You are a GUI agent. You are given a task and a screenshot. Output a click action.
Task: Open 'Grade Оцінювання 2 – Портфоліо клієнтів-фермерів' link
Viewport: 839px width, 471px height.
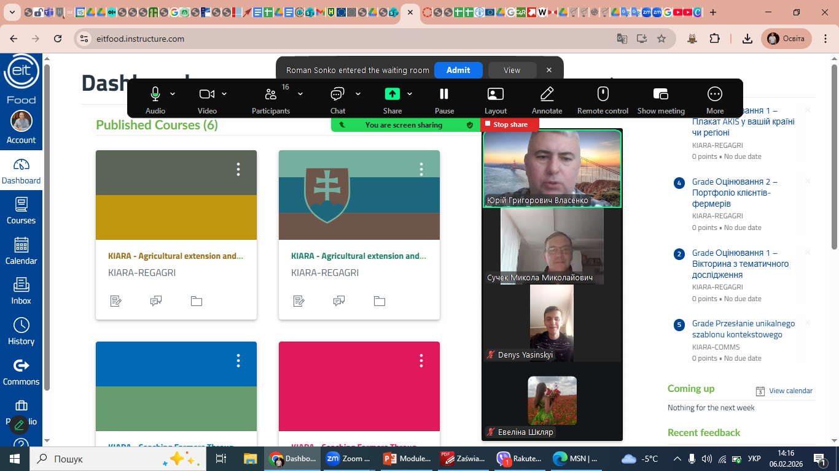coord(735,193)
